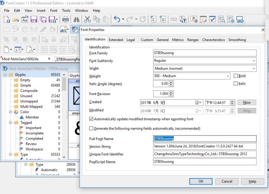Click the OK button
Image resolution: width=269 pixels, height=194 pixels.
point(201,181)
